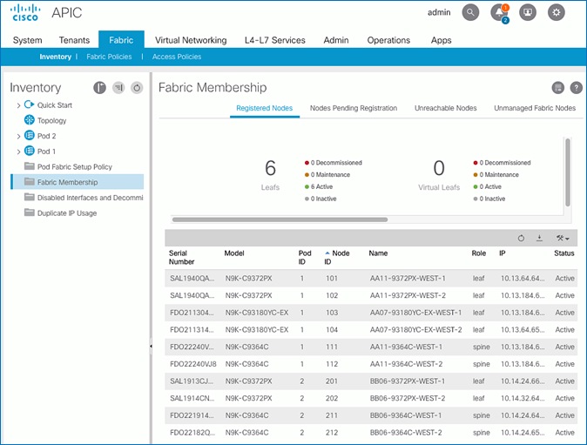Image resolution: width=587 pixels, height=445 pixels.
Task: Expand the Pod 2 tree node
Action: tap(18, 136)
